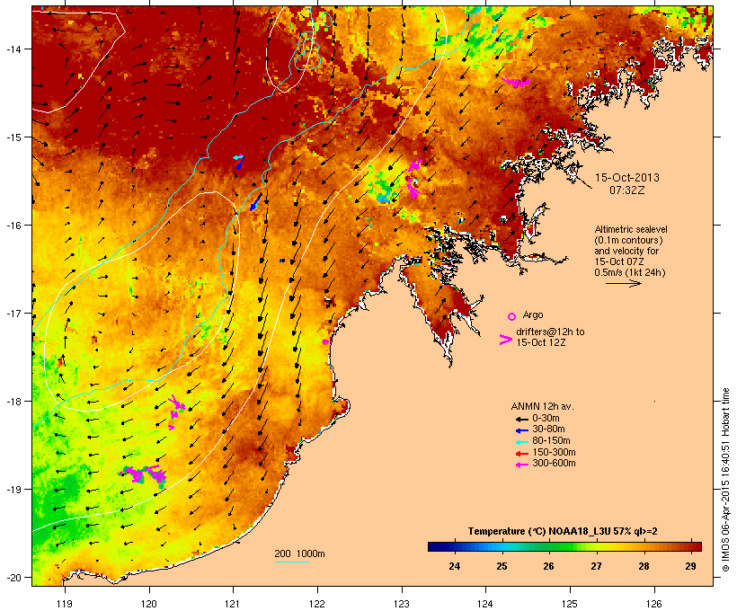Click the -18 latitude axis label

(x=13, y=402)
